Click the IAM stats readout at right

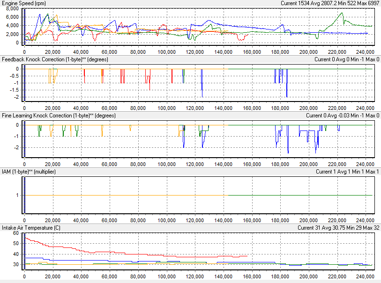point(348,172)
